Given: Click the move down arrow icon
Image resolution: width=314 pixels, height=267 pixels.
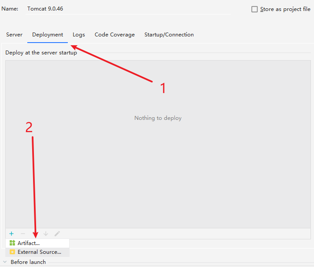Looking at the screenshot, I should point(46,234).
